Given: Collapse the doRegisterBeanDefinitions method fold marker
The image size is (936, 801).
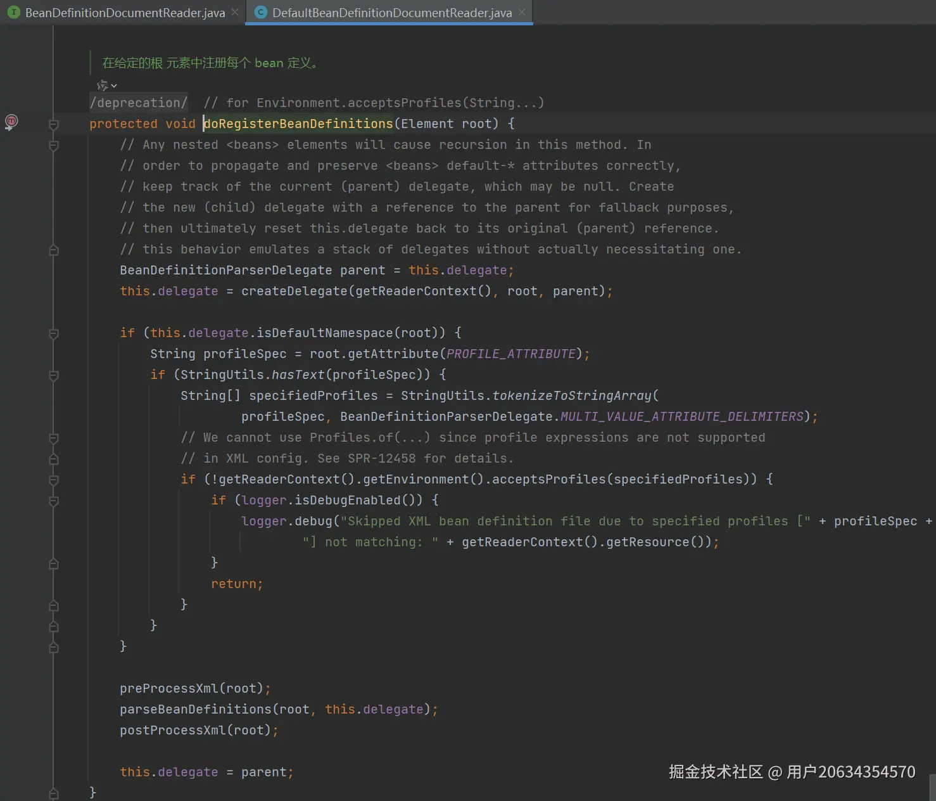Looking at the screenshot, I should point(54,124).
